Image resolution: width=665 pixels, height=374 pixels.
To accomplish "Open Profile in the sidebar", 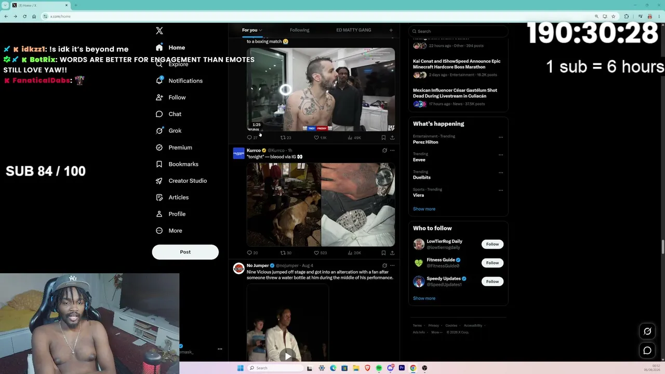I will click(171, 213).
